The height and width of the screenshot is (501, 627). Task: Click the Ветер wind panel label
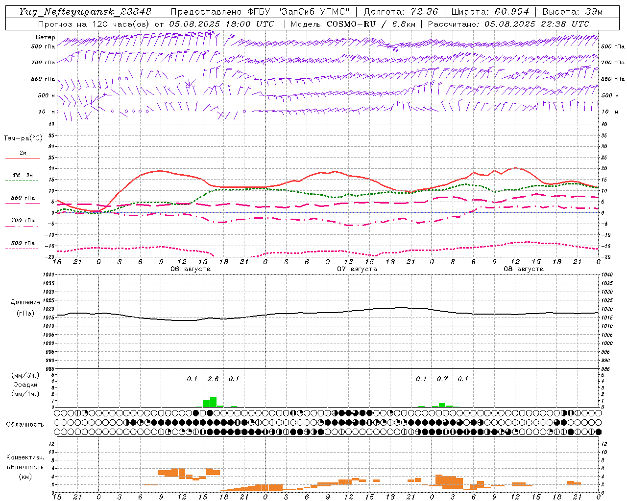click(x=45, y=37)
